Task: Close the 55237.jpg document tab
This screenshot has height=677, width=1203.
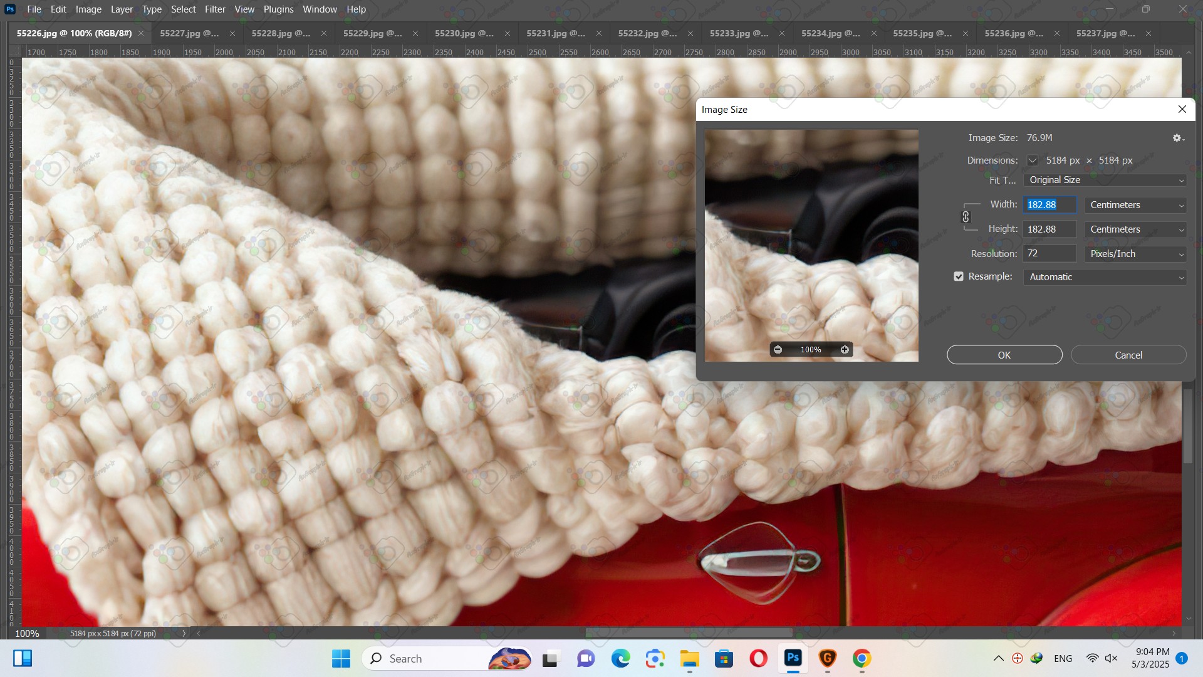Action: (x=1148, y=33)
